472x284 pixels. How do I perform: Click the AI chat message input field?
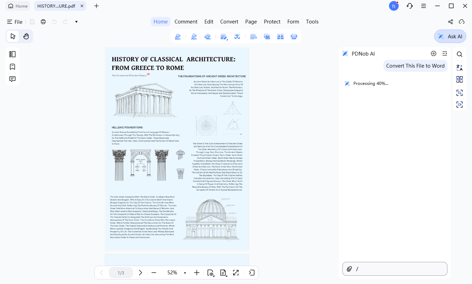coord(395,269)
